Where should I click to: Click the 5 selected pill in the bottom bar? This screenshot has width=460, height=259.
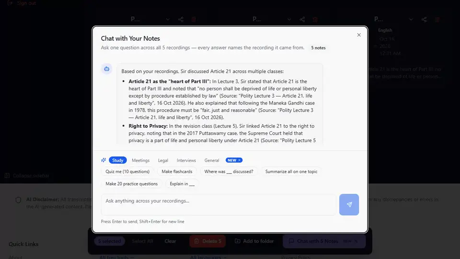point(109,241)
